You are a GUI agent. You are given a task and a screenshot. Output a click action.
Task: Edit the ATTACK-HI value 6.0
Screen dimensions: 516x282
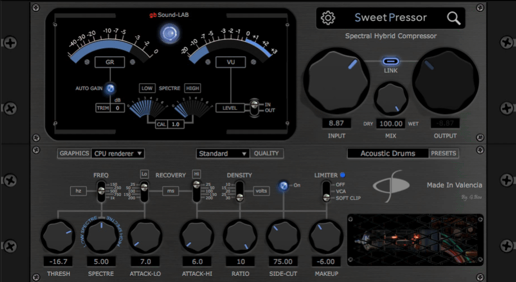(x=197, y=262)
